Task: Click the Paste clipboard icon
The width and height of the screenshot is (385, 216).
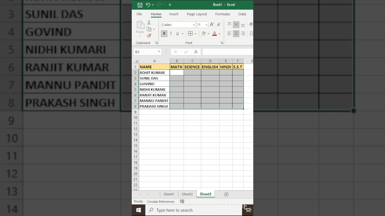Action: click(x=140, y=25)
